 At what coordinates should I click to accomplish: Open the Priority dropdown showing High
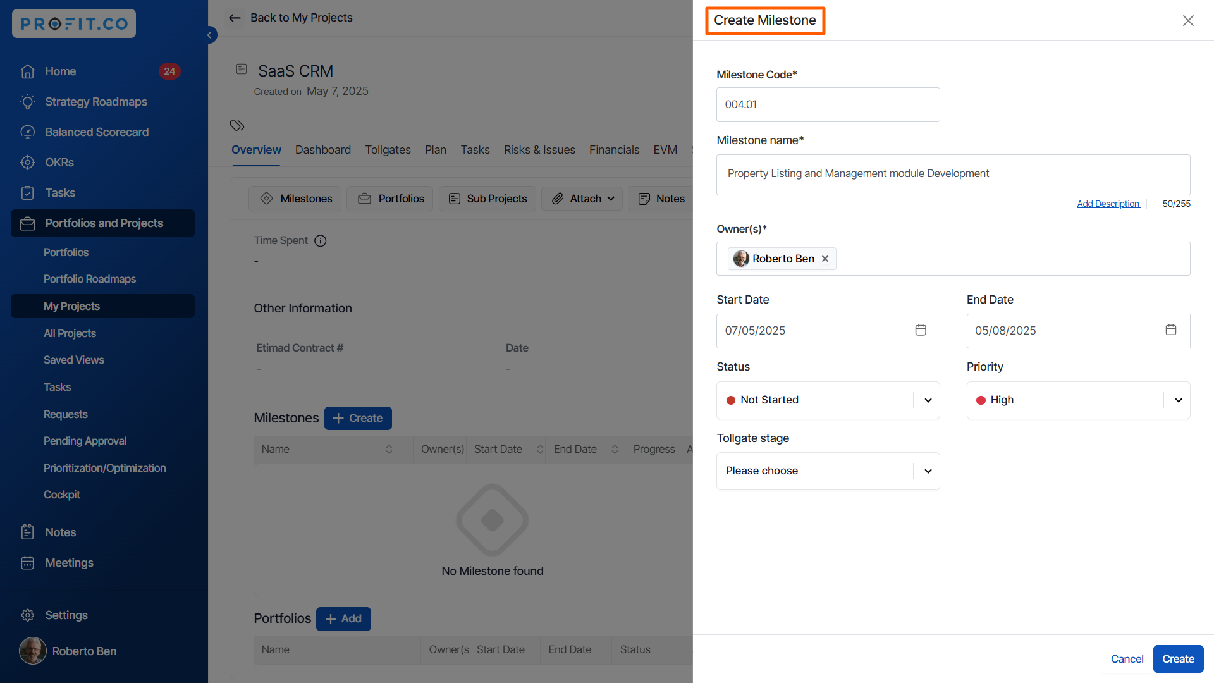coord(1178,400)
